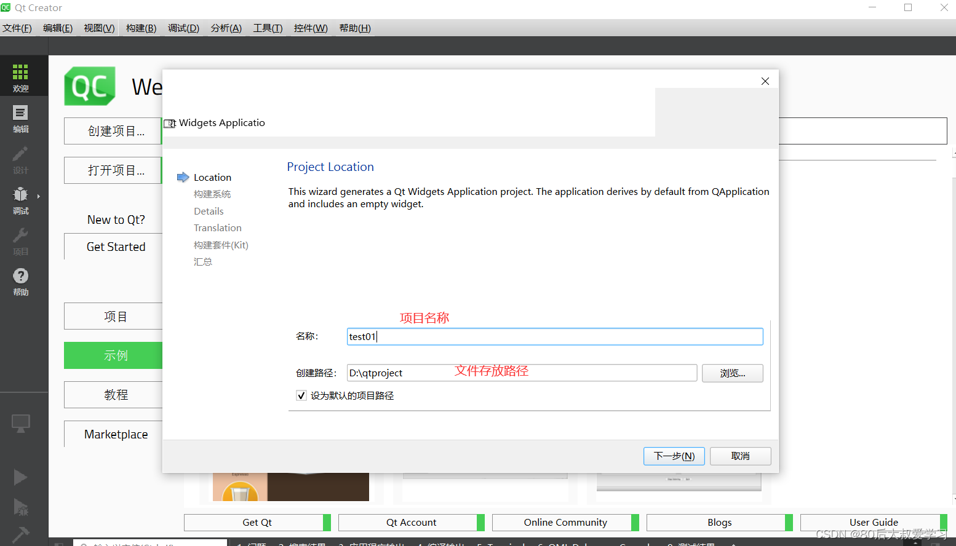Viewport: 956px width, 546px height.
Task: Open the 分析(A) menu
Action: pyautogui.click(x=226, y=28)
